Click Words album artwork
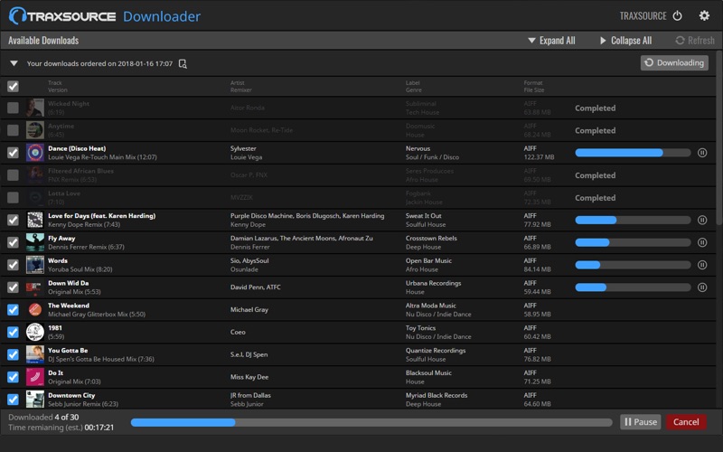723x452 pixels. coord(35,265)
